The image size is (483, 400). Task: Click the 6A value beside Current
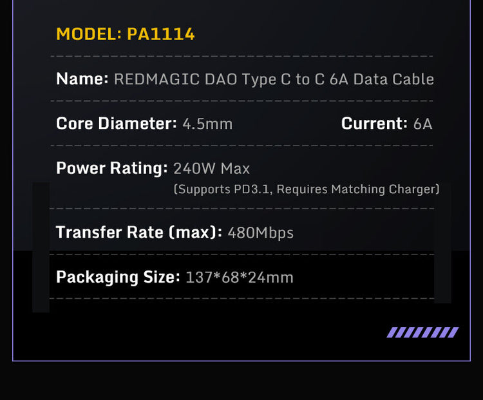click(x=422, y=124)
